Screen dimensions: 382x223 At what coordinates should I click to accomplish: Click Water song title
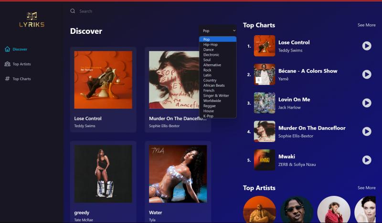click(156, 213)
